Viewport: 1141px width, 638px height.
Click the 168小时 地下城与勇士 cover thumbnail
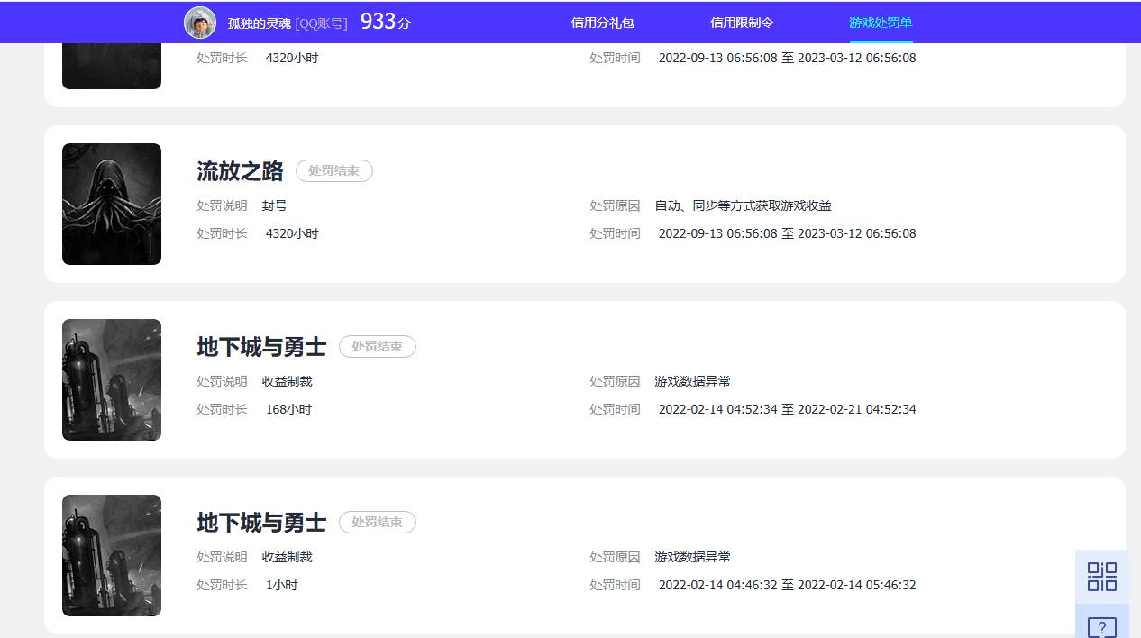pos(112,379)
